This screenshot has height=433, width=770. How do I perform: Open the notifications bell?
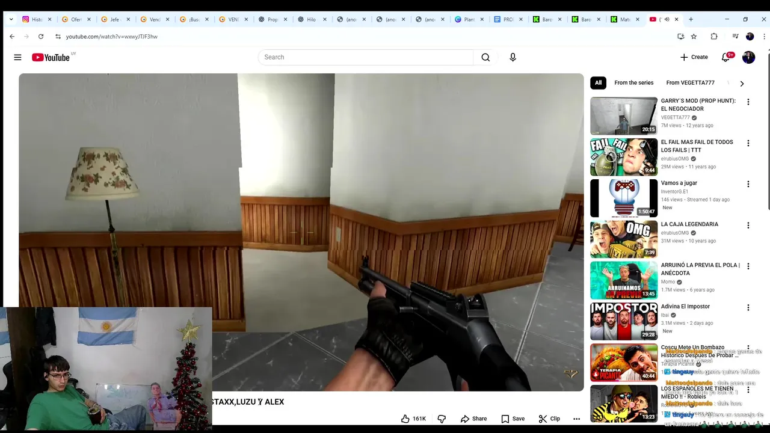[726, 57]
